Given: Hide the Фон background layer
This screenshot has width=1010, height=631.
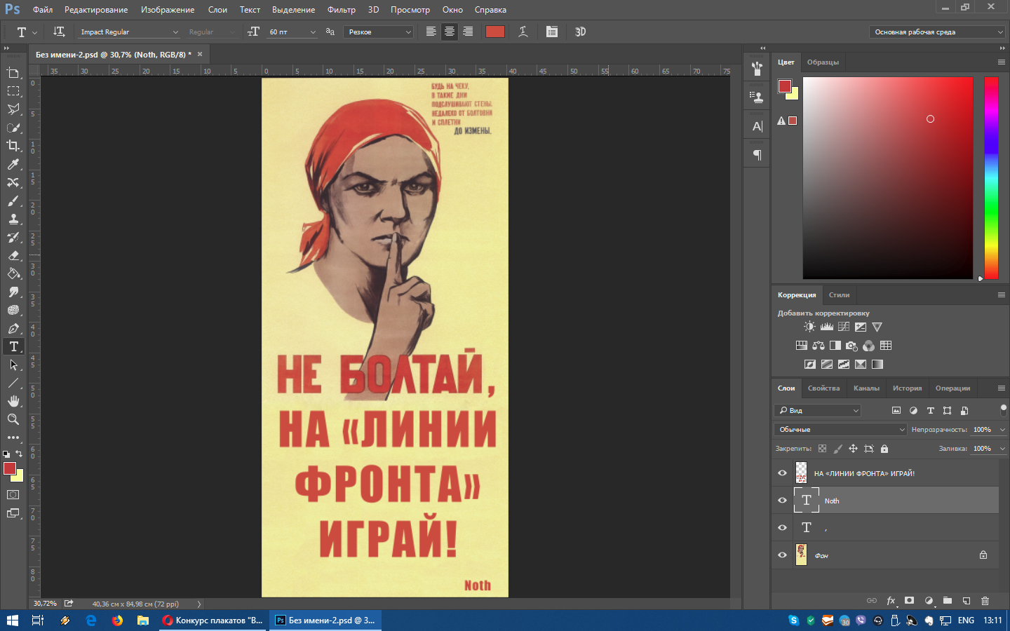Looking at the screenshot, I should point(782,555).
